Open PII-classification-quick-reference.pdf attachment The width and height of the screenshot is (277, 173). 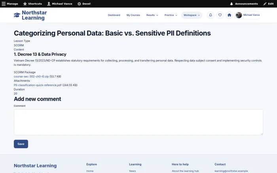pos(38,85)
